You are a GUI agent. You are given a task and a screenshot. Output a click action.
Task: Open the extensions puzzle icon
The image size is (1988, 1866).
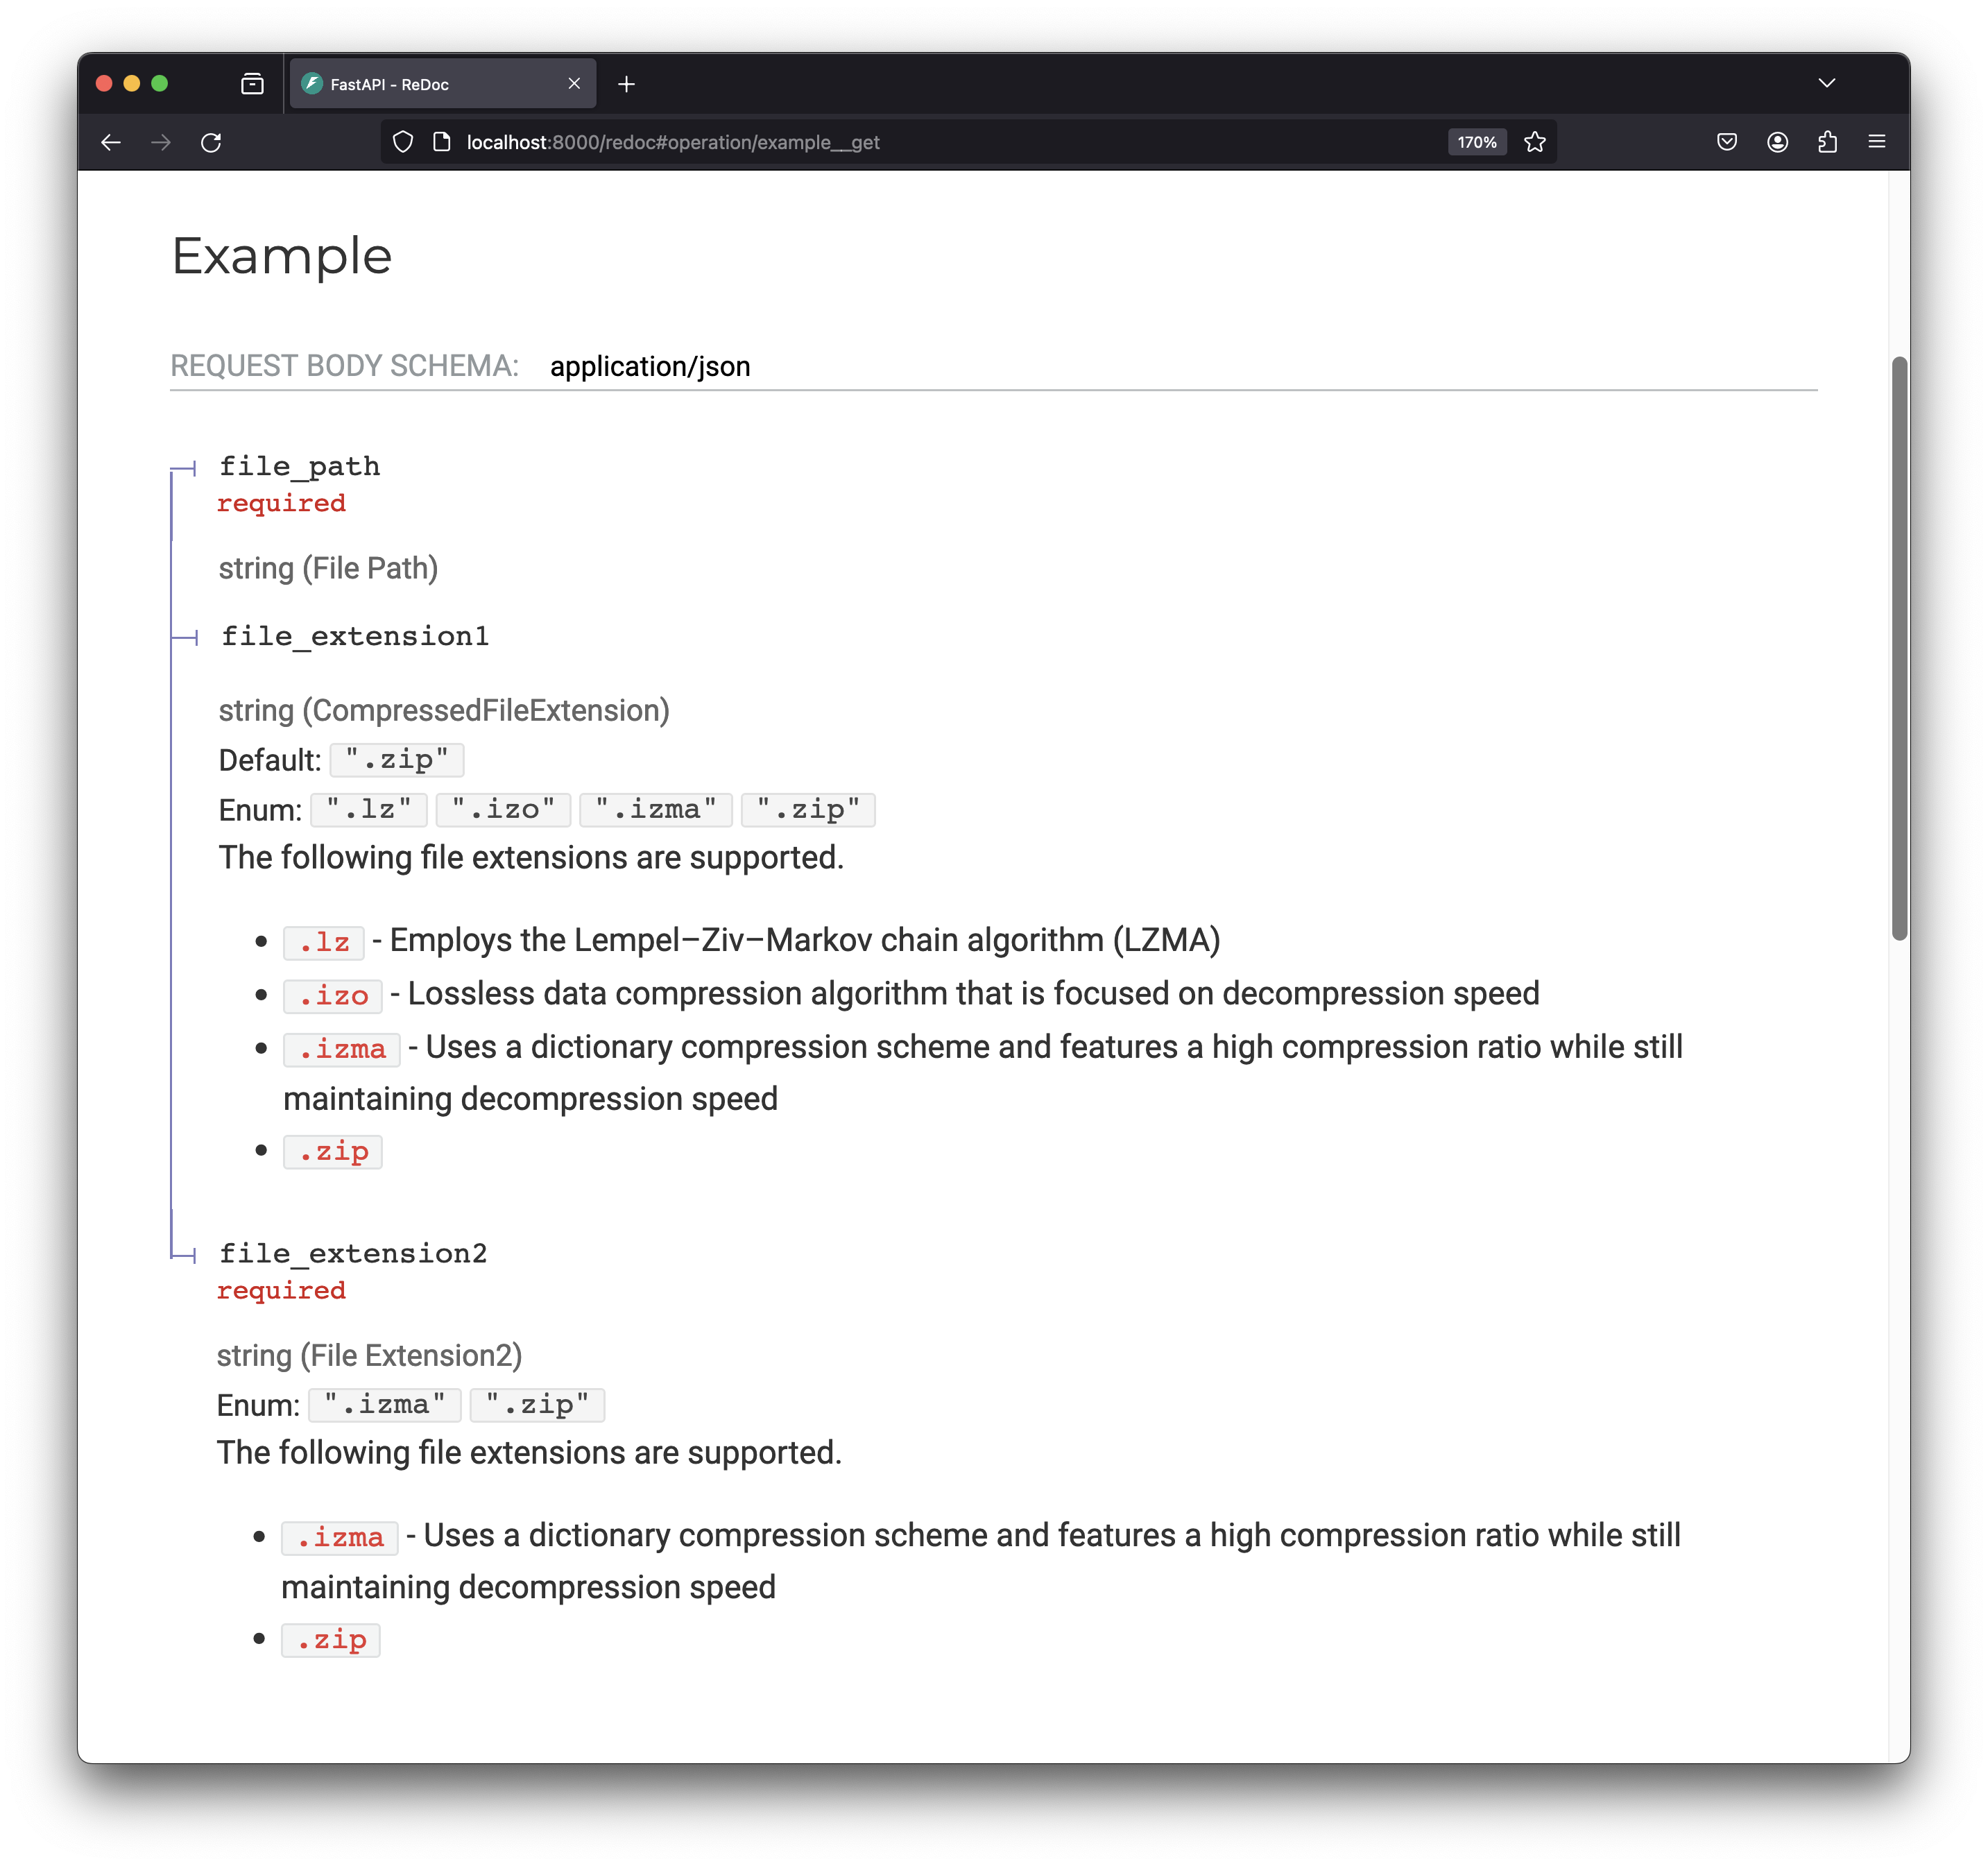pyautogui.click(x=1827, y=143)
